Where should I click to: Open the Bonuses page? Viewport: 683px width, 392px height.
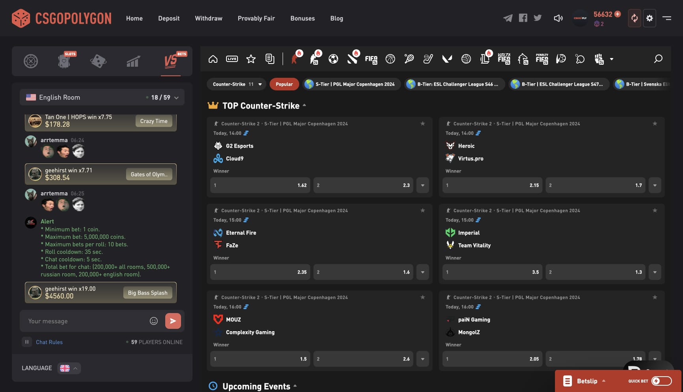click(303, 18)
